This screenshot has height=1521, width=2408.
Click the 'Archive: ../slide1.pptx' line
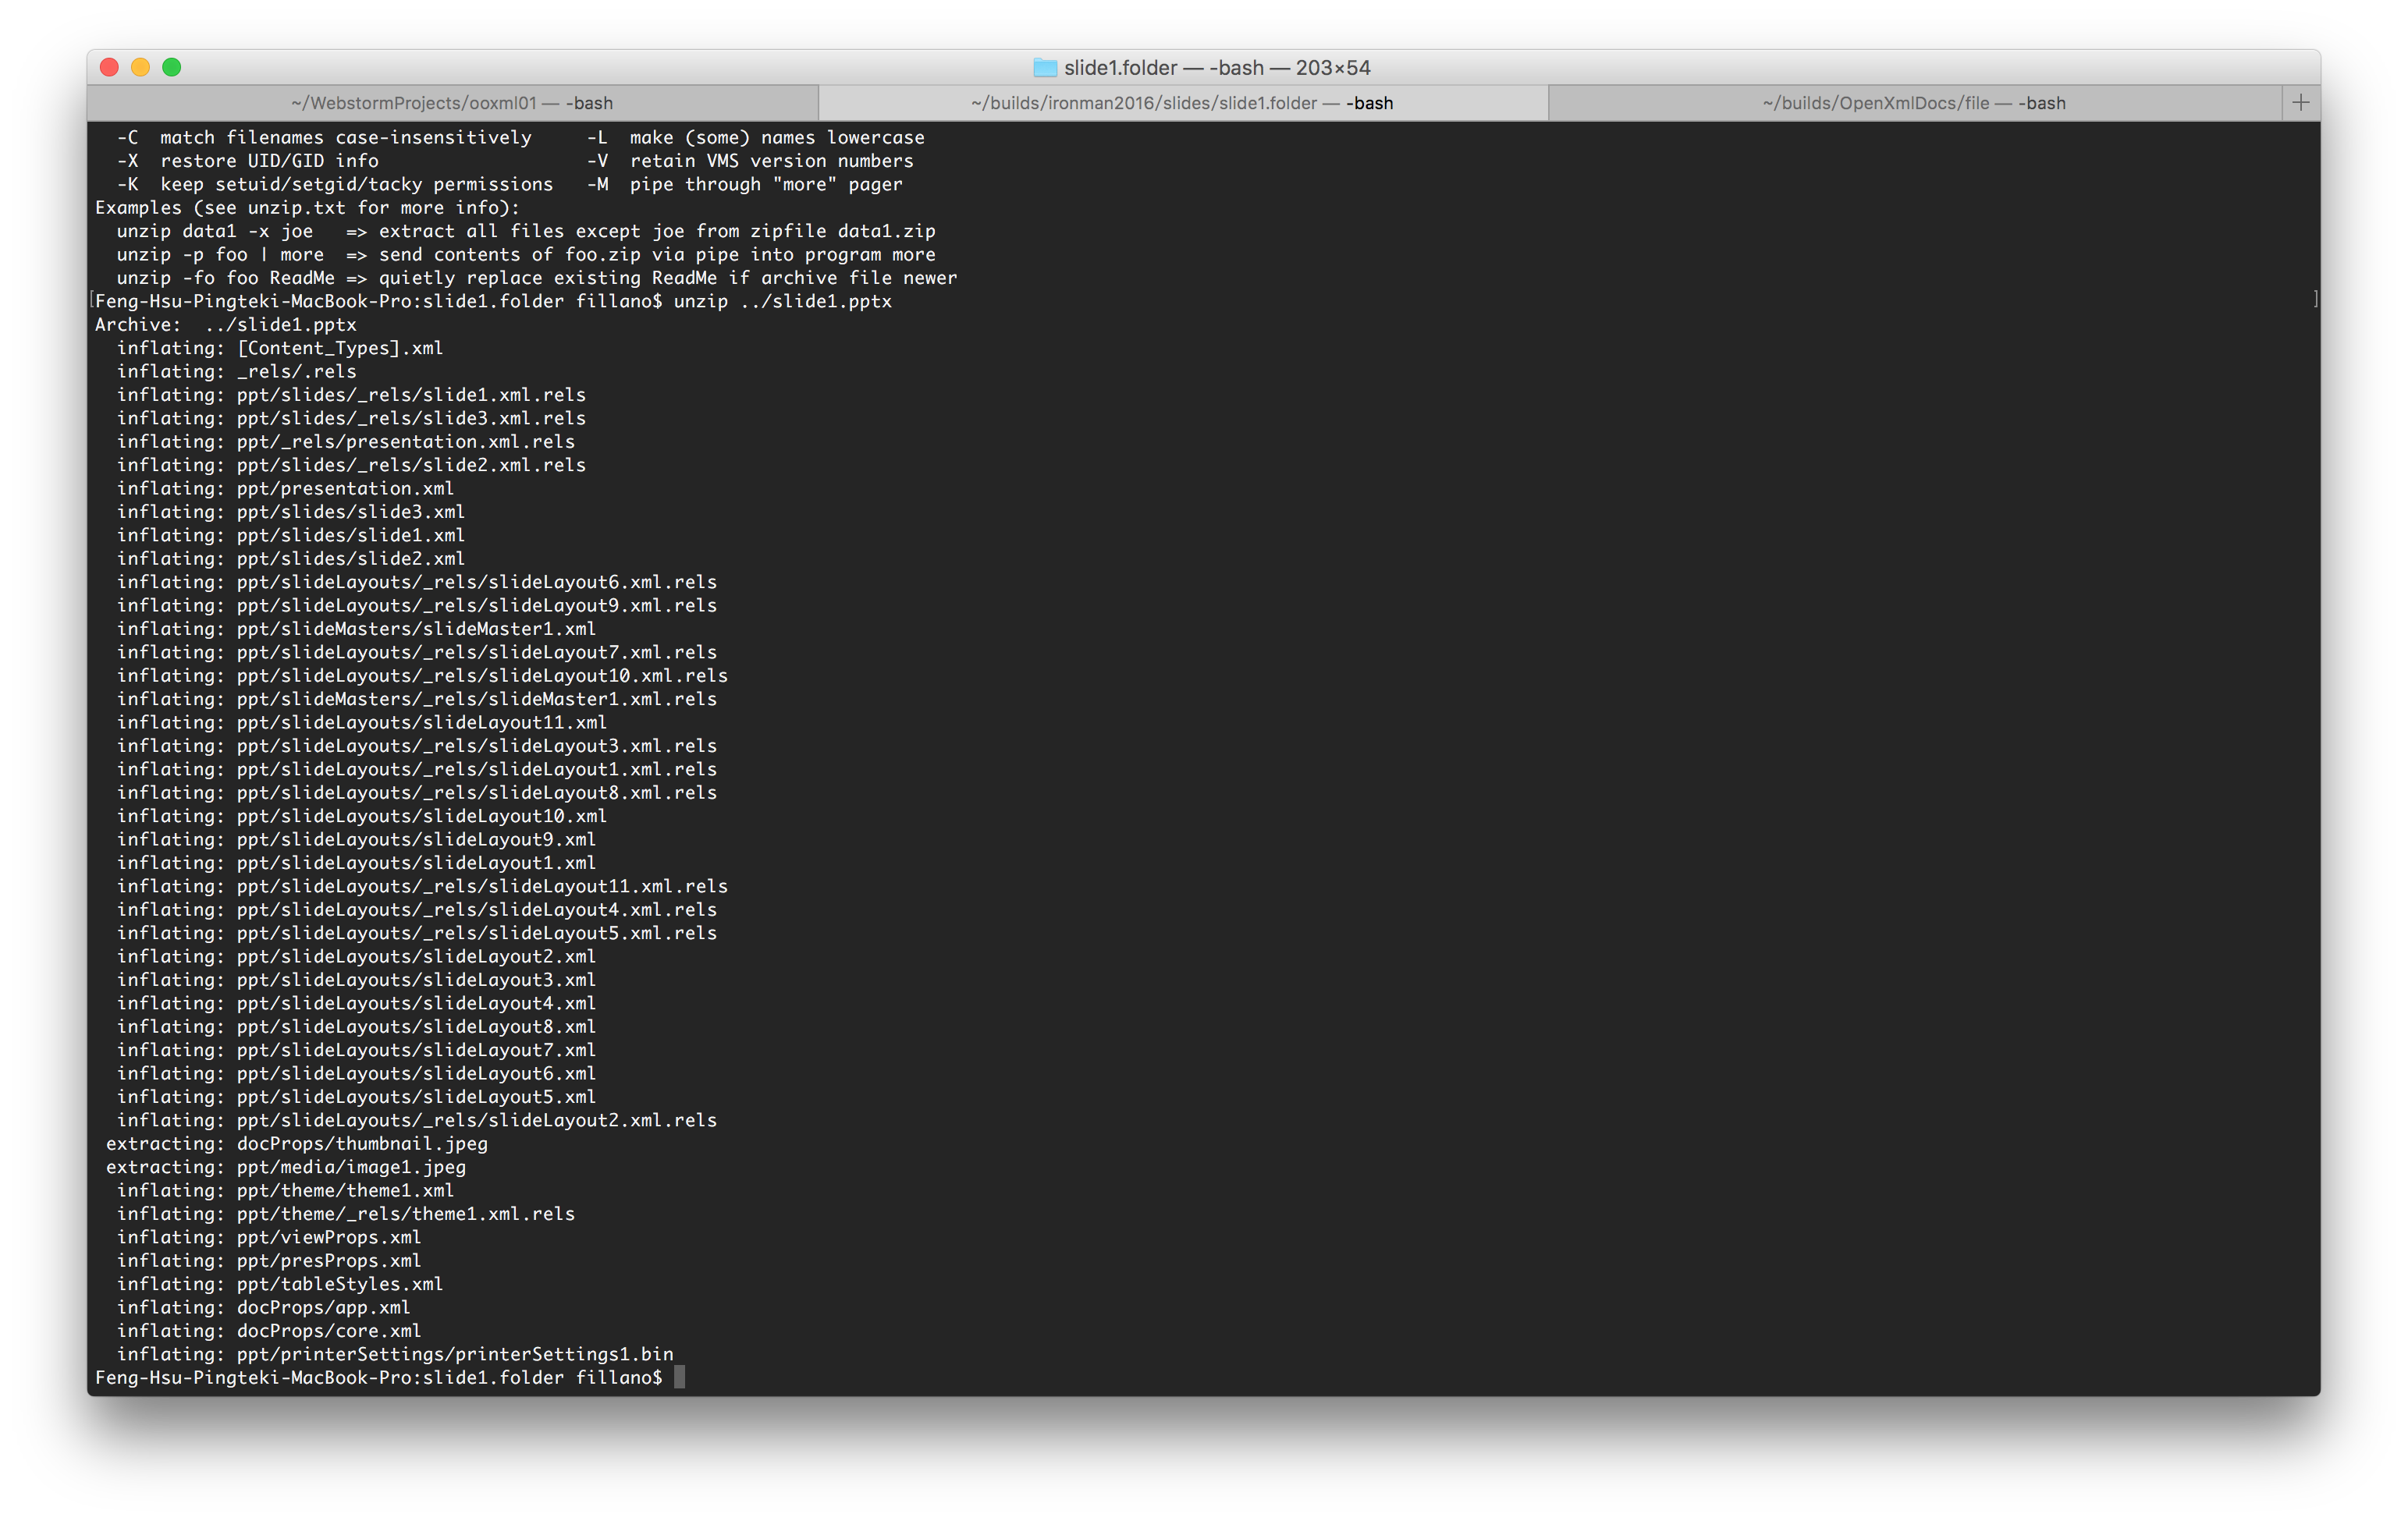pyautogui.click(x=226, y=324)
